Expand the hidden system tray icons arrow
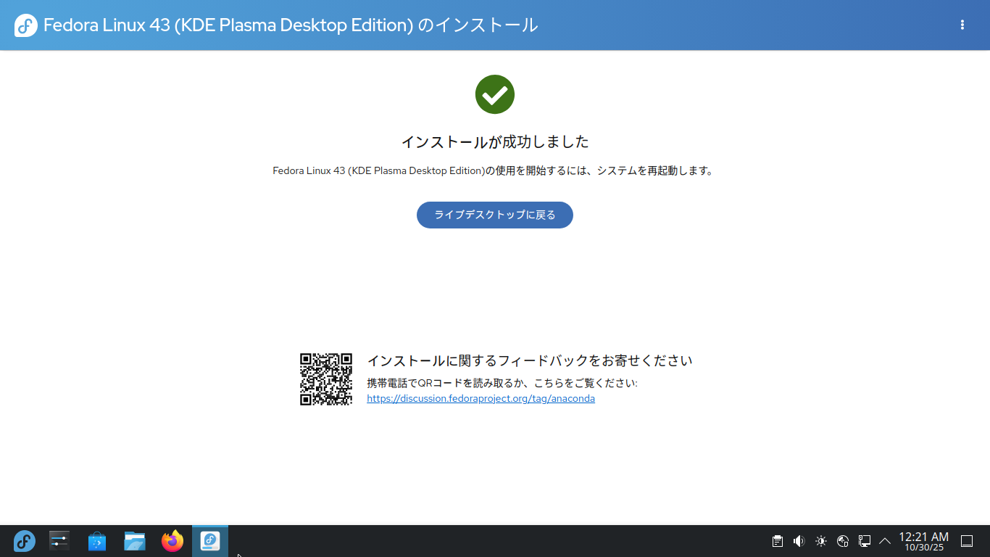Viewport: 990px width, 557px height. [885, 541]
